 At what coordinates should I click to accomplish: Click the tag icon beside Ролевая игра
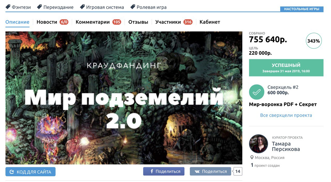pyautogui.click(x=133, y=7)
